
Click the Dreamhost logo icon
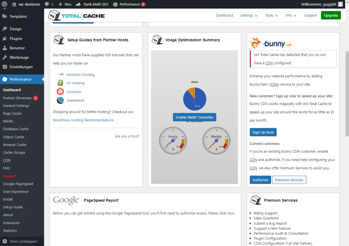tap(60, 100)
